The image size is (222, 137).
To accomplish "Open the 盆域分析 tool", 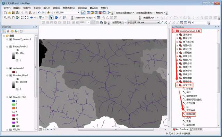I will [x=190, y=125].
